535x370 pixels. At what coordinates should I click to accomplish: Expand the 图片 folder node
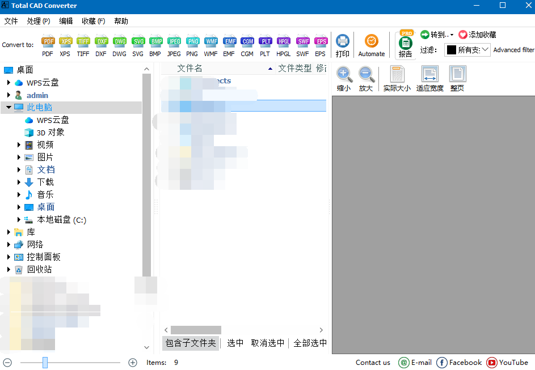pyautogui.click(x=19, y=157)
